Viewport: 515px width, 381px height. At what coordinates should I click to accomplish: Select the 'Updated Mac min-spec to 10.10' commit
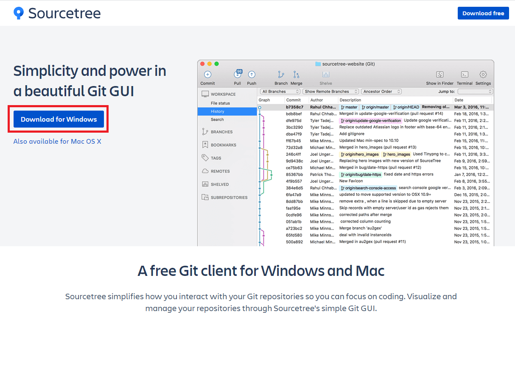coord(369,141)
